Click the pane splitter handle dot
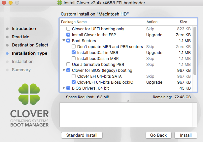This screenshot has width=203, height=142. click(128, 101)
